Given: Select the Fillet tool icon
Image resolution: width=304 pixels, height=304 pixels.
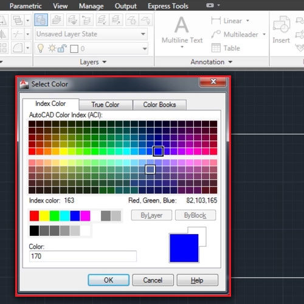Looking at the screenshot, I should coord(18,48).
